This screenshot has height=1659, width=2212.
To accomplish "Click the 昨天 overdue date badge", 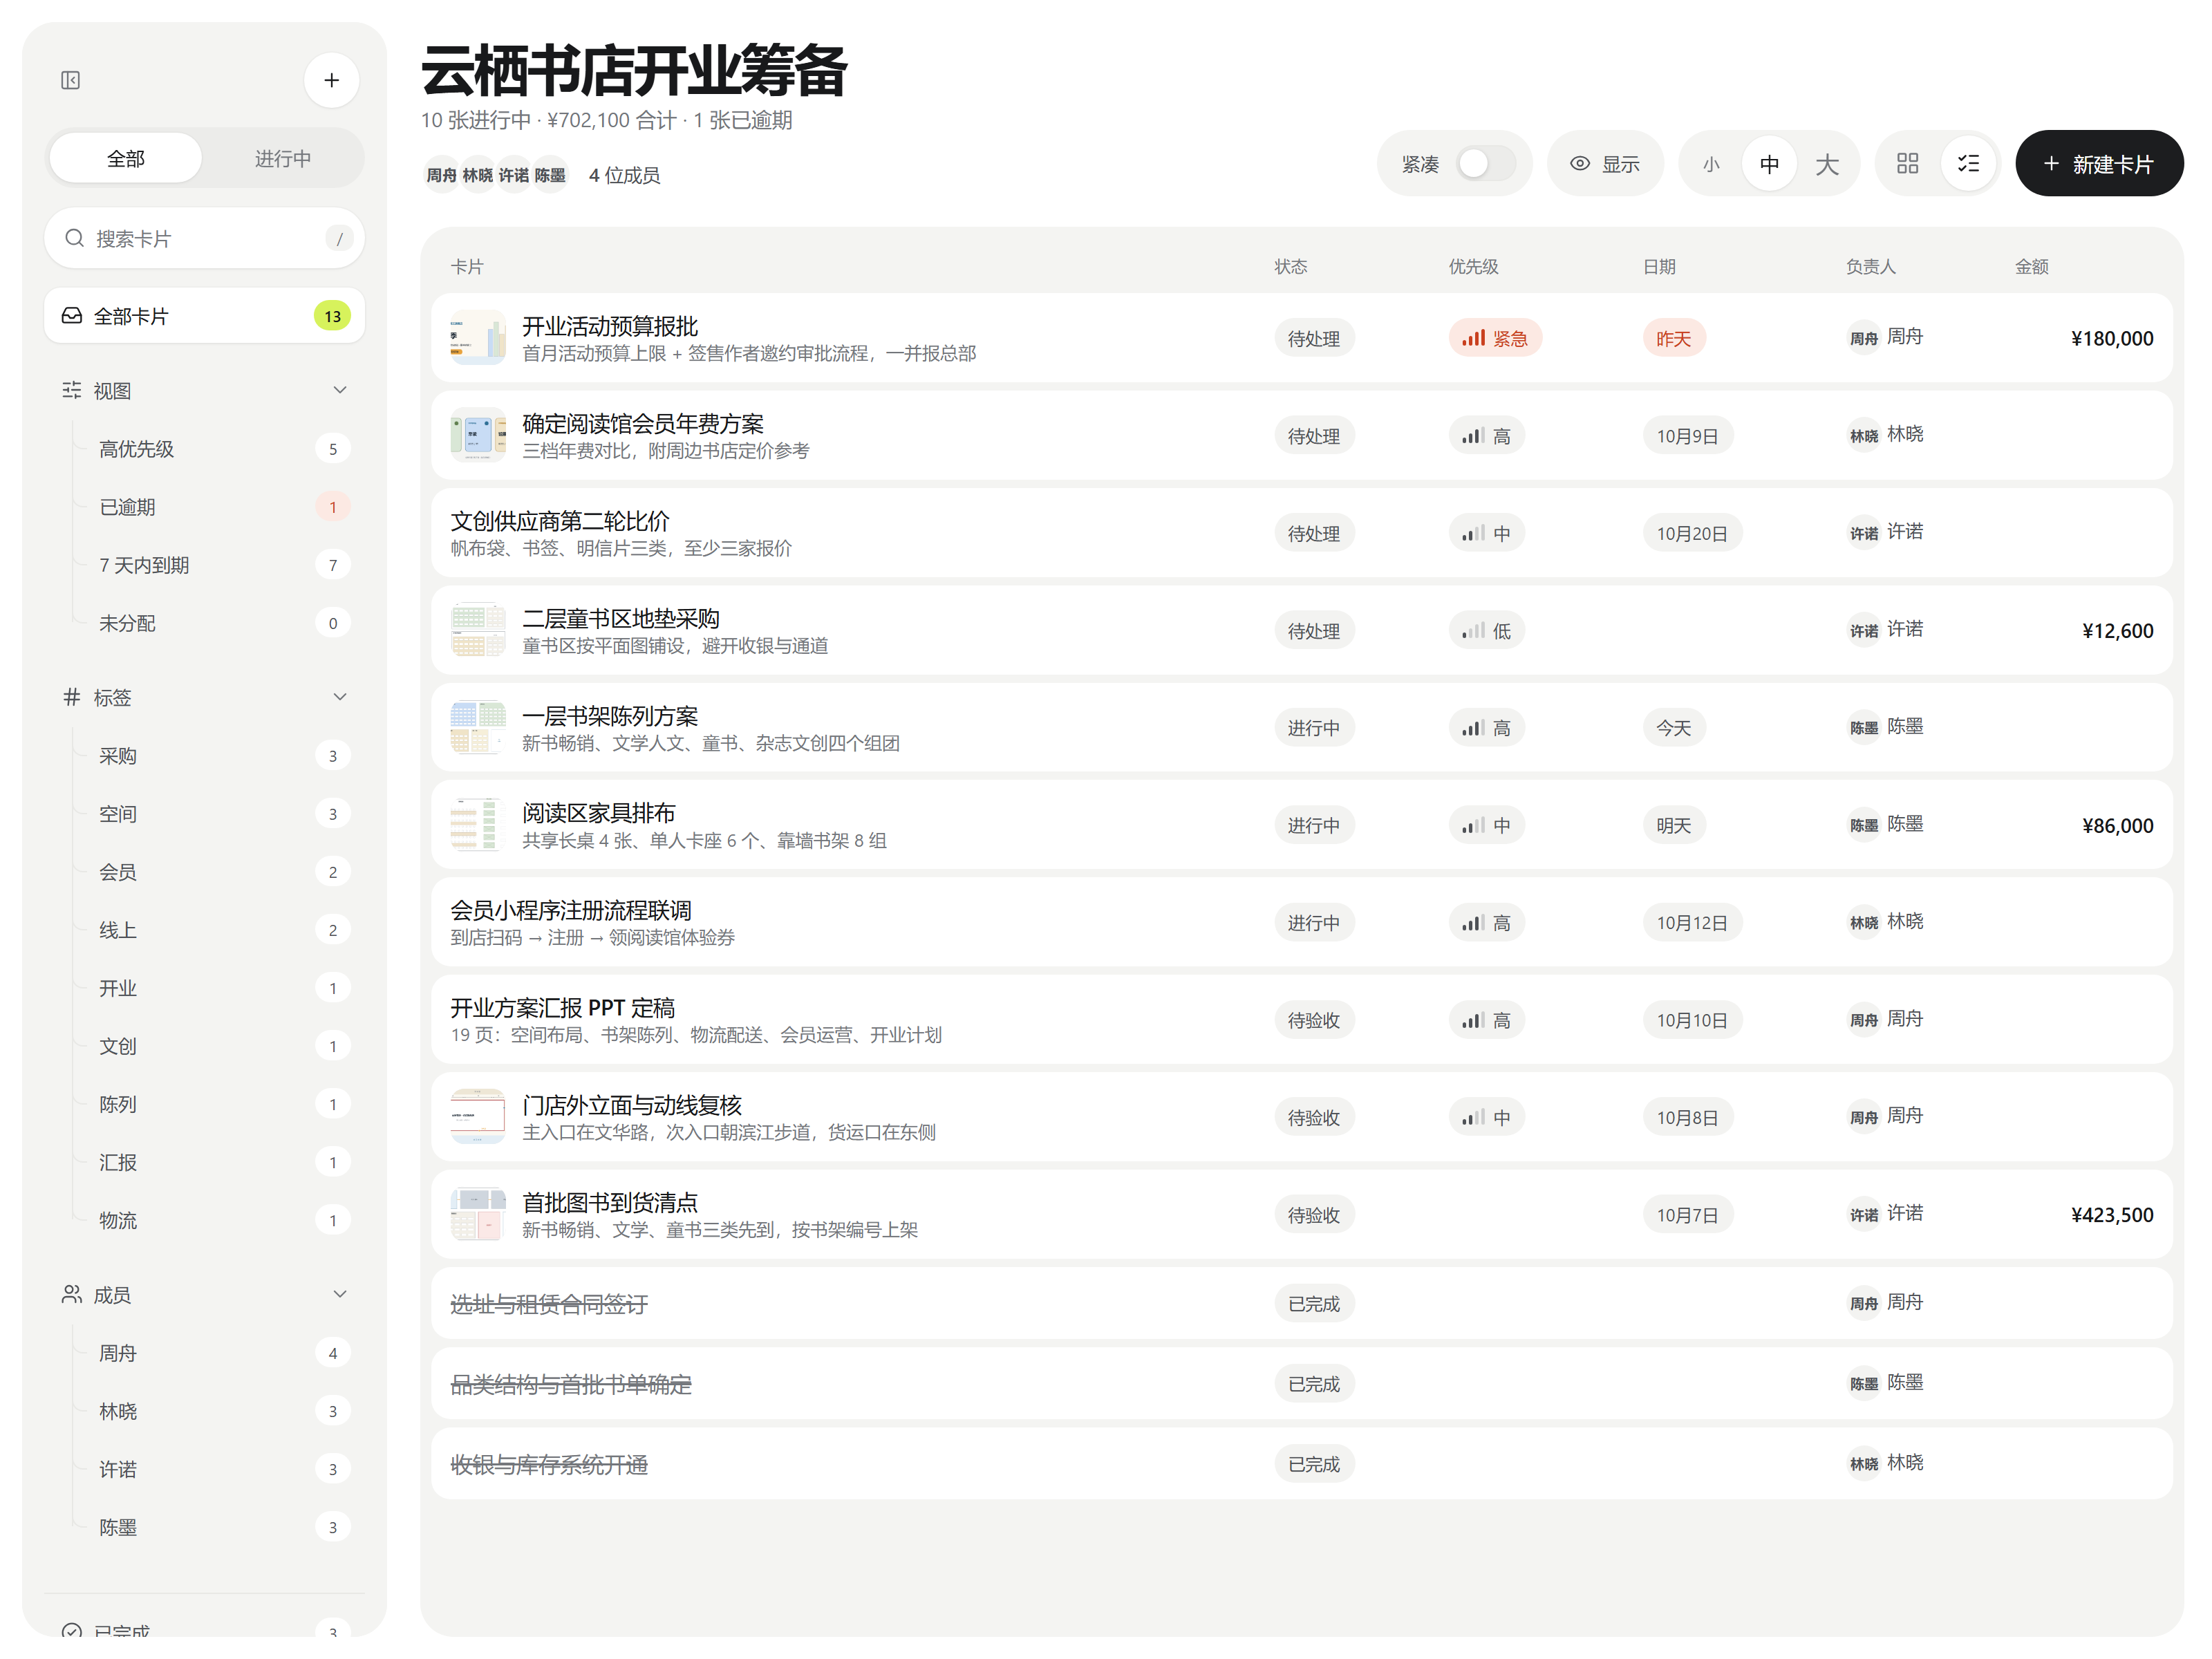I will coord(1673,338).
